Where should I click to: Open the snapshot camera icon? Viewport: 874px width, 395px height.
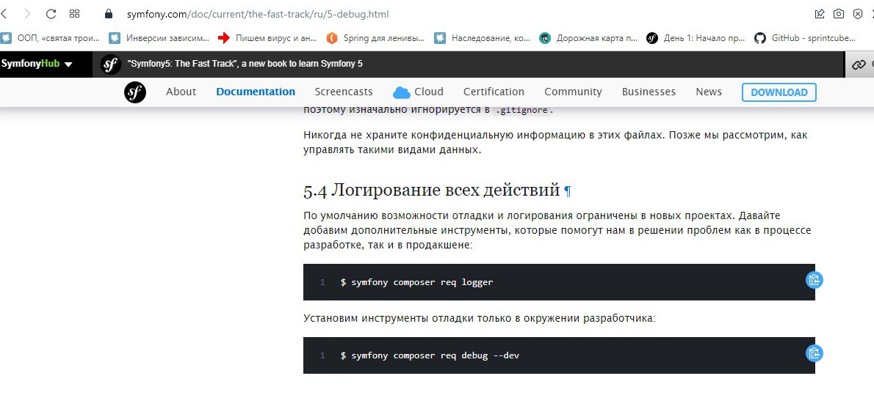838,14
